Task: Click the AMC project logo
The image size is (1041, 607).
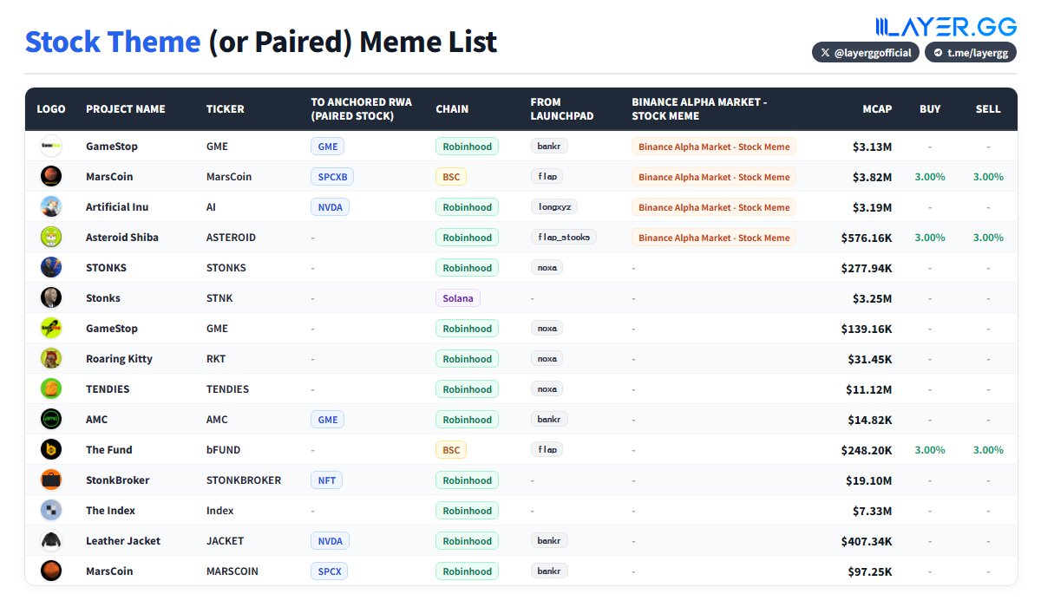Action: click(51, 420)
